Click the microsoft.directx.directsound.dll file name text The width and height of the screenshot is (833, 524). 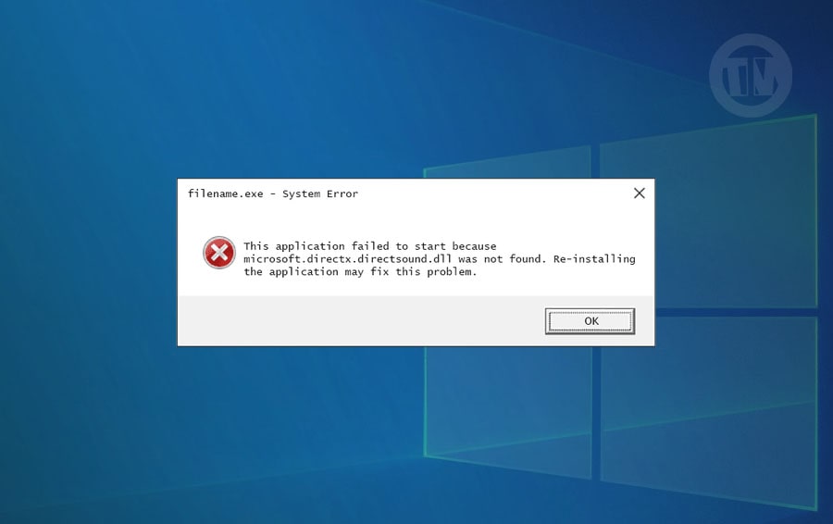click(x=347, y=259)
